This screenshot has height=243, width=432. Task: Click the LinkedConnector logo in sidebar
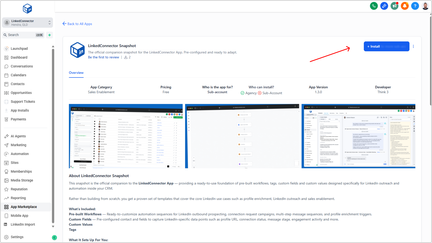click(x=27, y=9)
